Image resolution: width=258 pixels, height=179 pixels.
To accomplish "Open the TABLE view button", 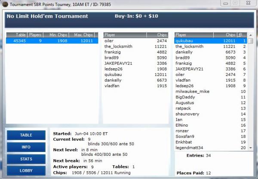I will point(26,135).
